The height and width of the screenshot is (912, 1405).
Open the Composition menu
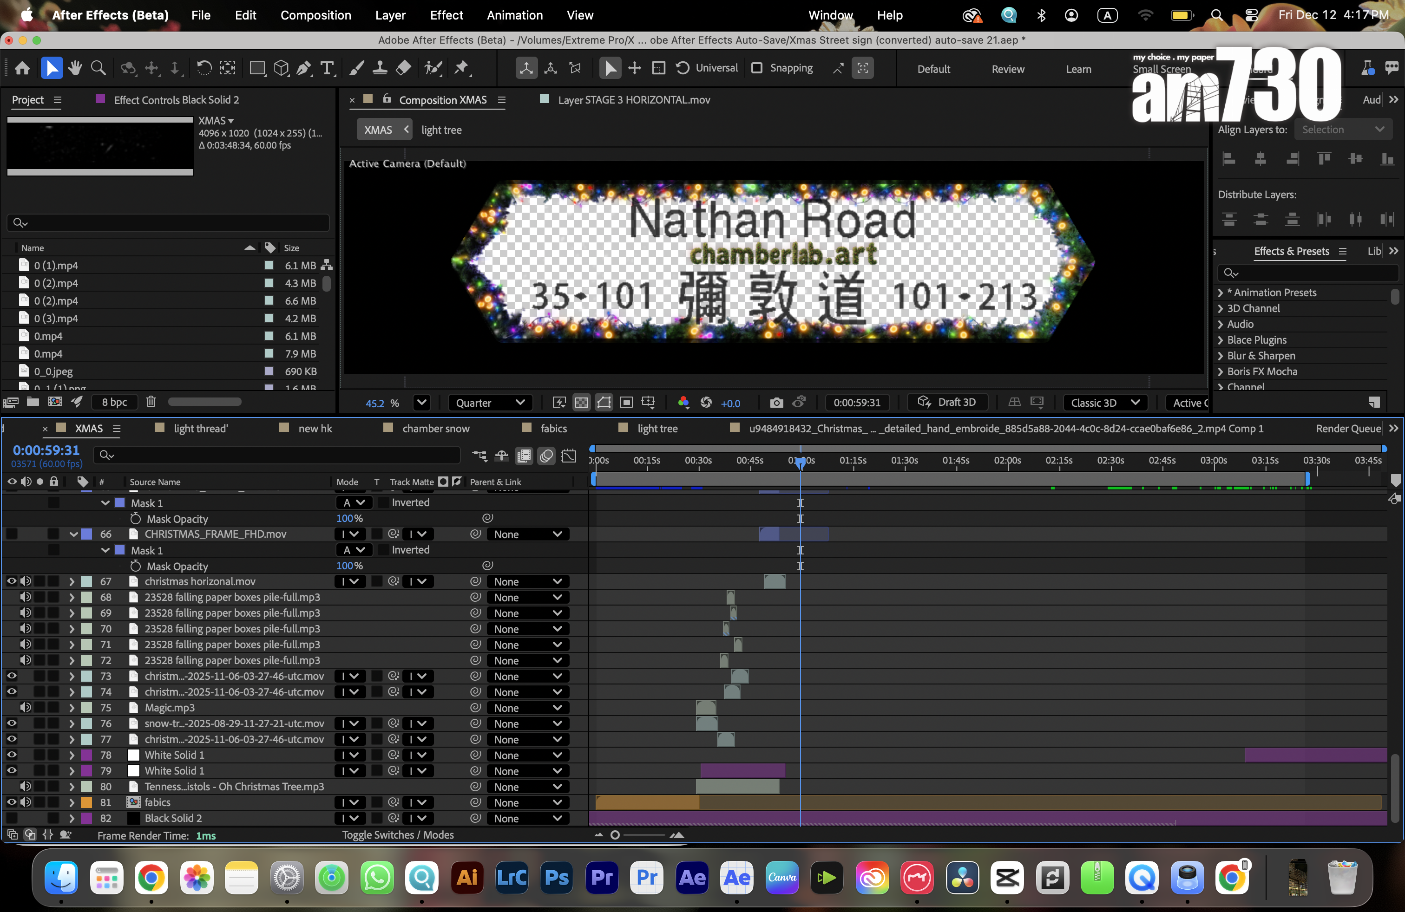click(315, 15)
